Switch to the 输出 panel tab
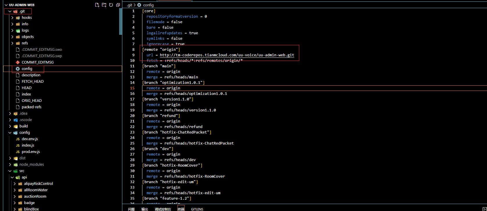 pyautogui.click(x=145, y=209)
